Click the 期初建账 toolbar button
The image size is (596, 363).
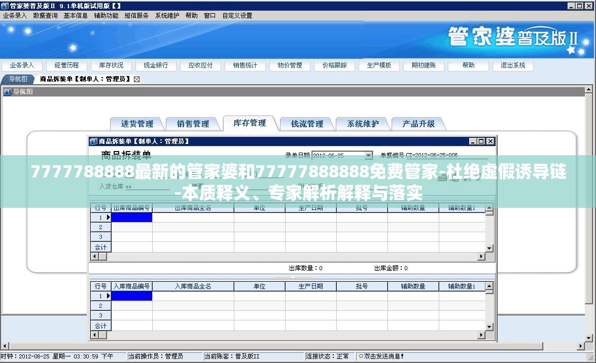[424, 65]
